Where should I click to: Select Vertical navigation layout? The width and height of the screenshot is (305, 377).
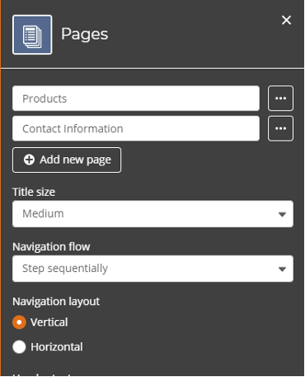click(19, 322)
